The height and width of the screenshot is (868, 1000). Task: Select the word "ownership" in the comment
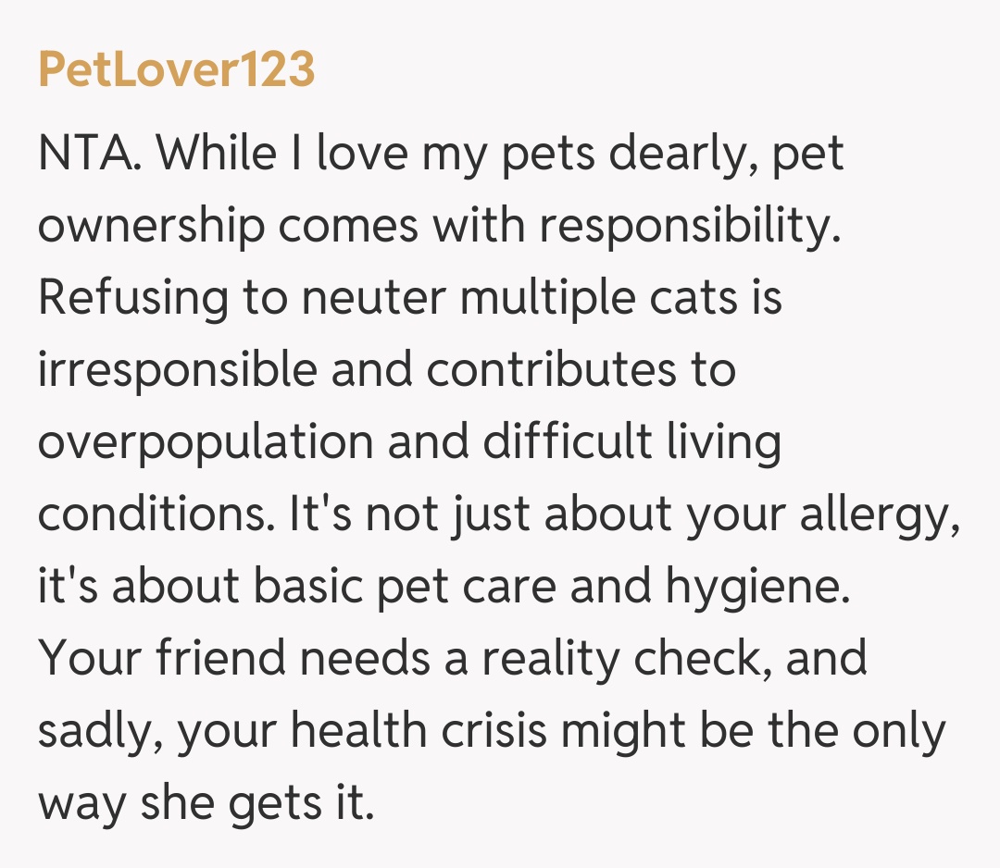[151, 228]
